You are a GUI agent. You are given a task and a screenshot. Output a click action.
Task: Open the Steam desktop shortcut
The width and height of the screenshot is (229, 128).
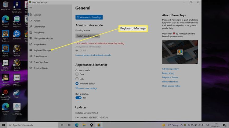click(x=17, y=92)
